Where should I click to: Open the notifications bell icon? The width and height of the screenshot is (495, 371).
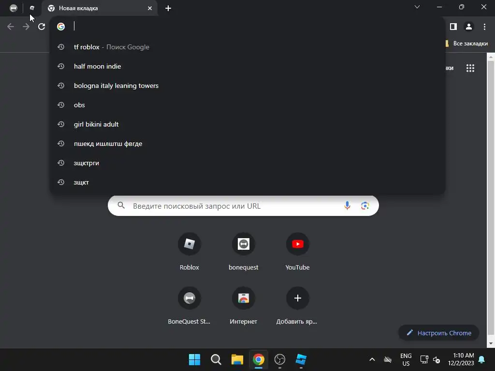tap(482, 359)
